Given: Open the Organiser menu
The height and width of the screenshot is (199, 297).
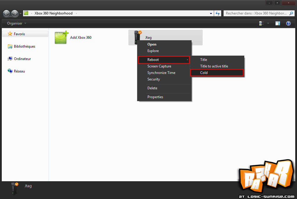Looking at the screenshot, I should (x=17, y=23).
